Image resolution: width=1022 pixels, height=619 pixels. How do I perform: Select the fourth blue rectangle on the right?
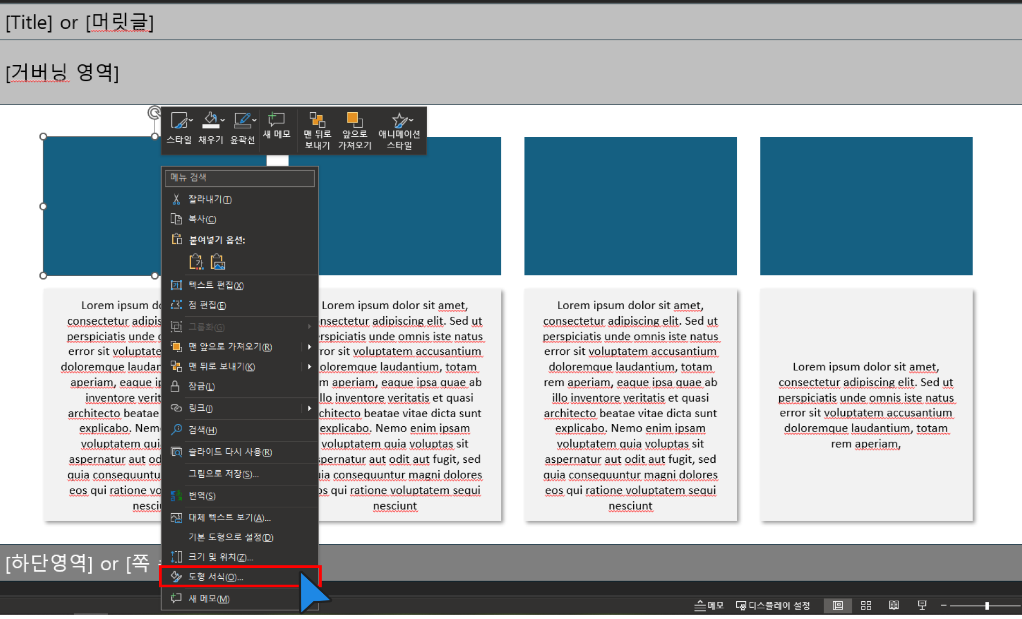coord(866,206)
